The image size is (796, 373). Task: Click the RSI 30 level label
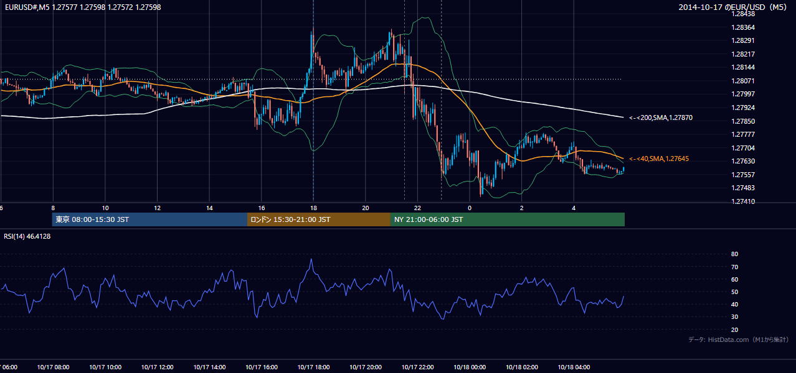734,317
